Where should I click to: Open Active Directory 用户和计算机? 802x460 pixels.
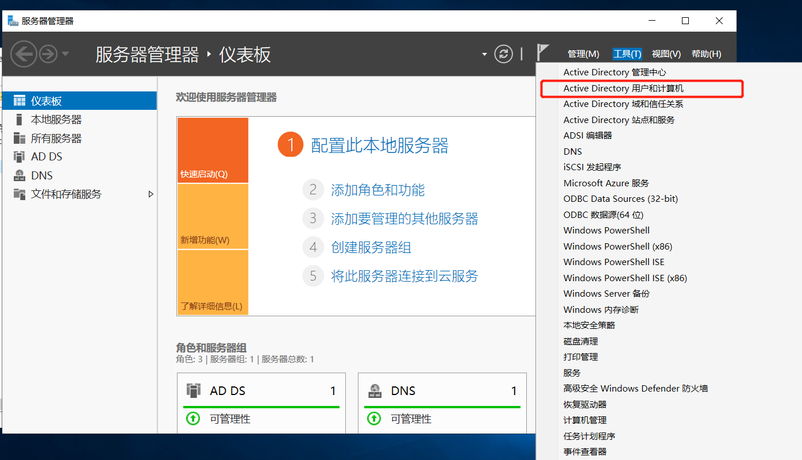[x=623, y=89]
